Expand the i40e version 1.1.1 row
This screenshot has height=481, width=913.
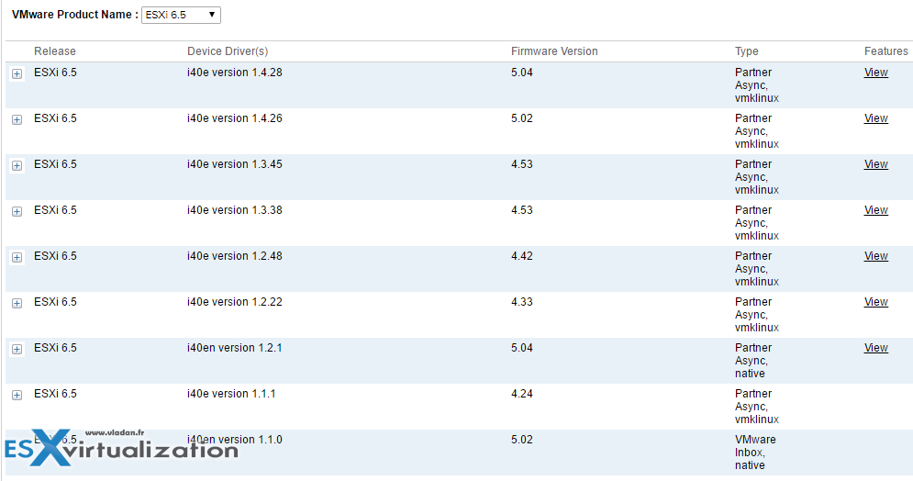[17, 395]
